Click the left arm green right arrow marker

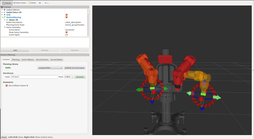pyautogui.click(x=165, y=88)
